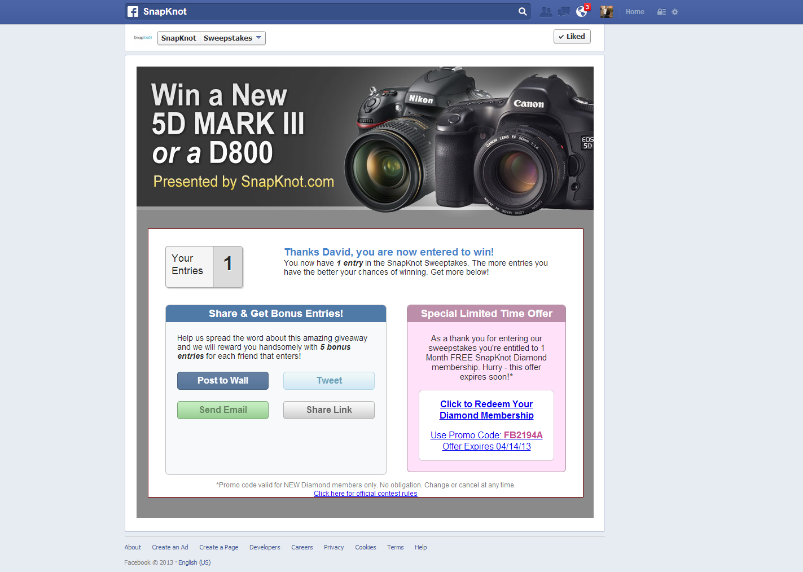Screen dimensions: 803x572
Task: Click the SnapKnot page name button
Action: pos(179,38)
